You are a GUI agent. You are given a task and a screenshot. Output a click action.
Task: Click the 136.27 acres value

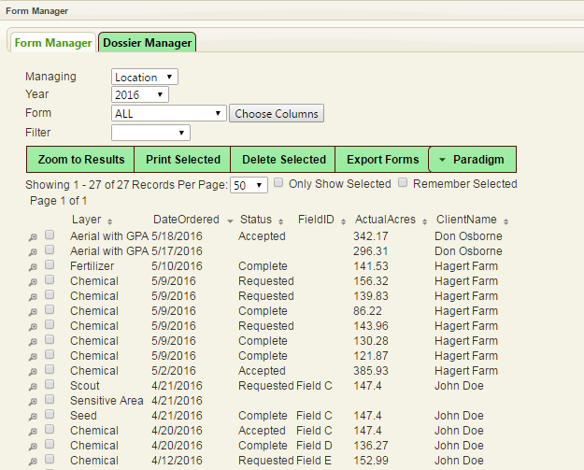[371, 446]
